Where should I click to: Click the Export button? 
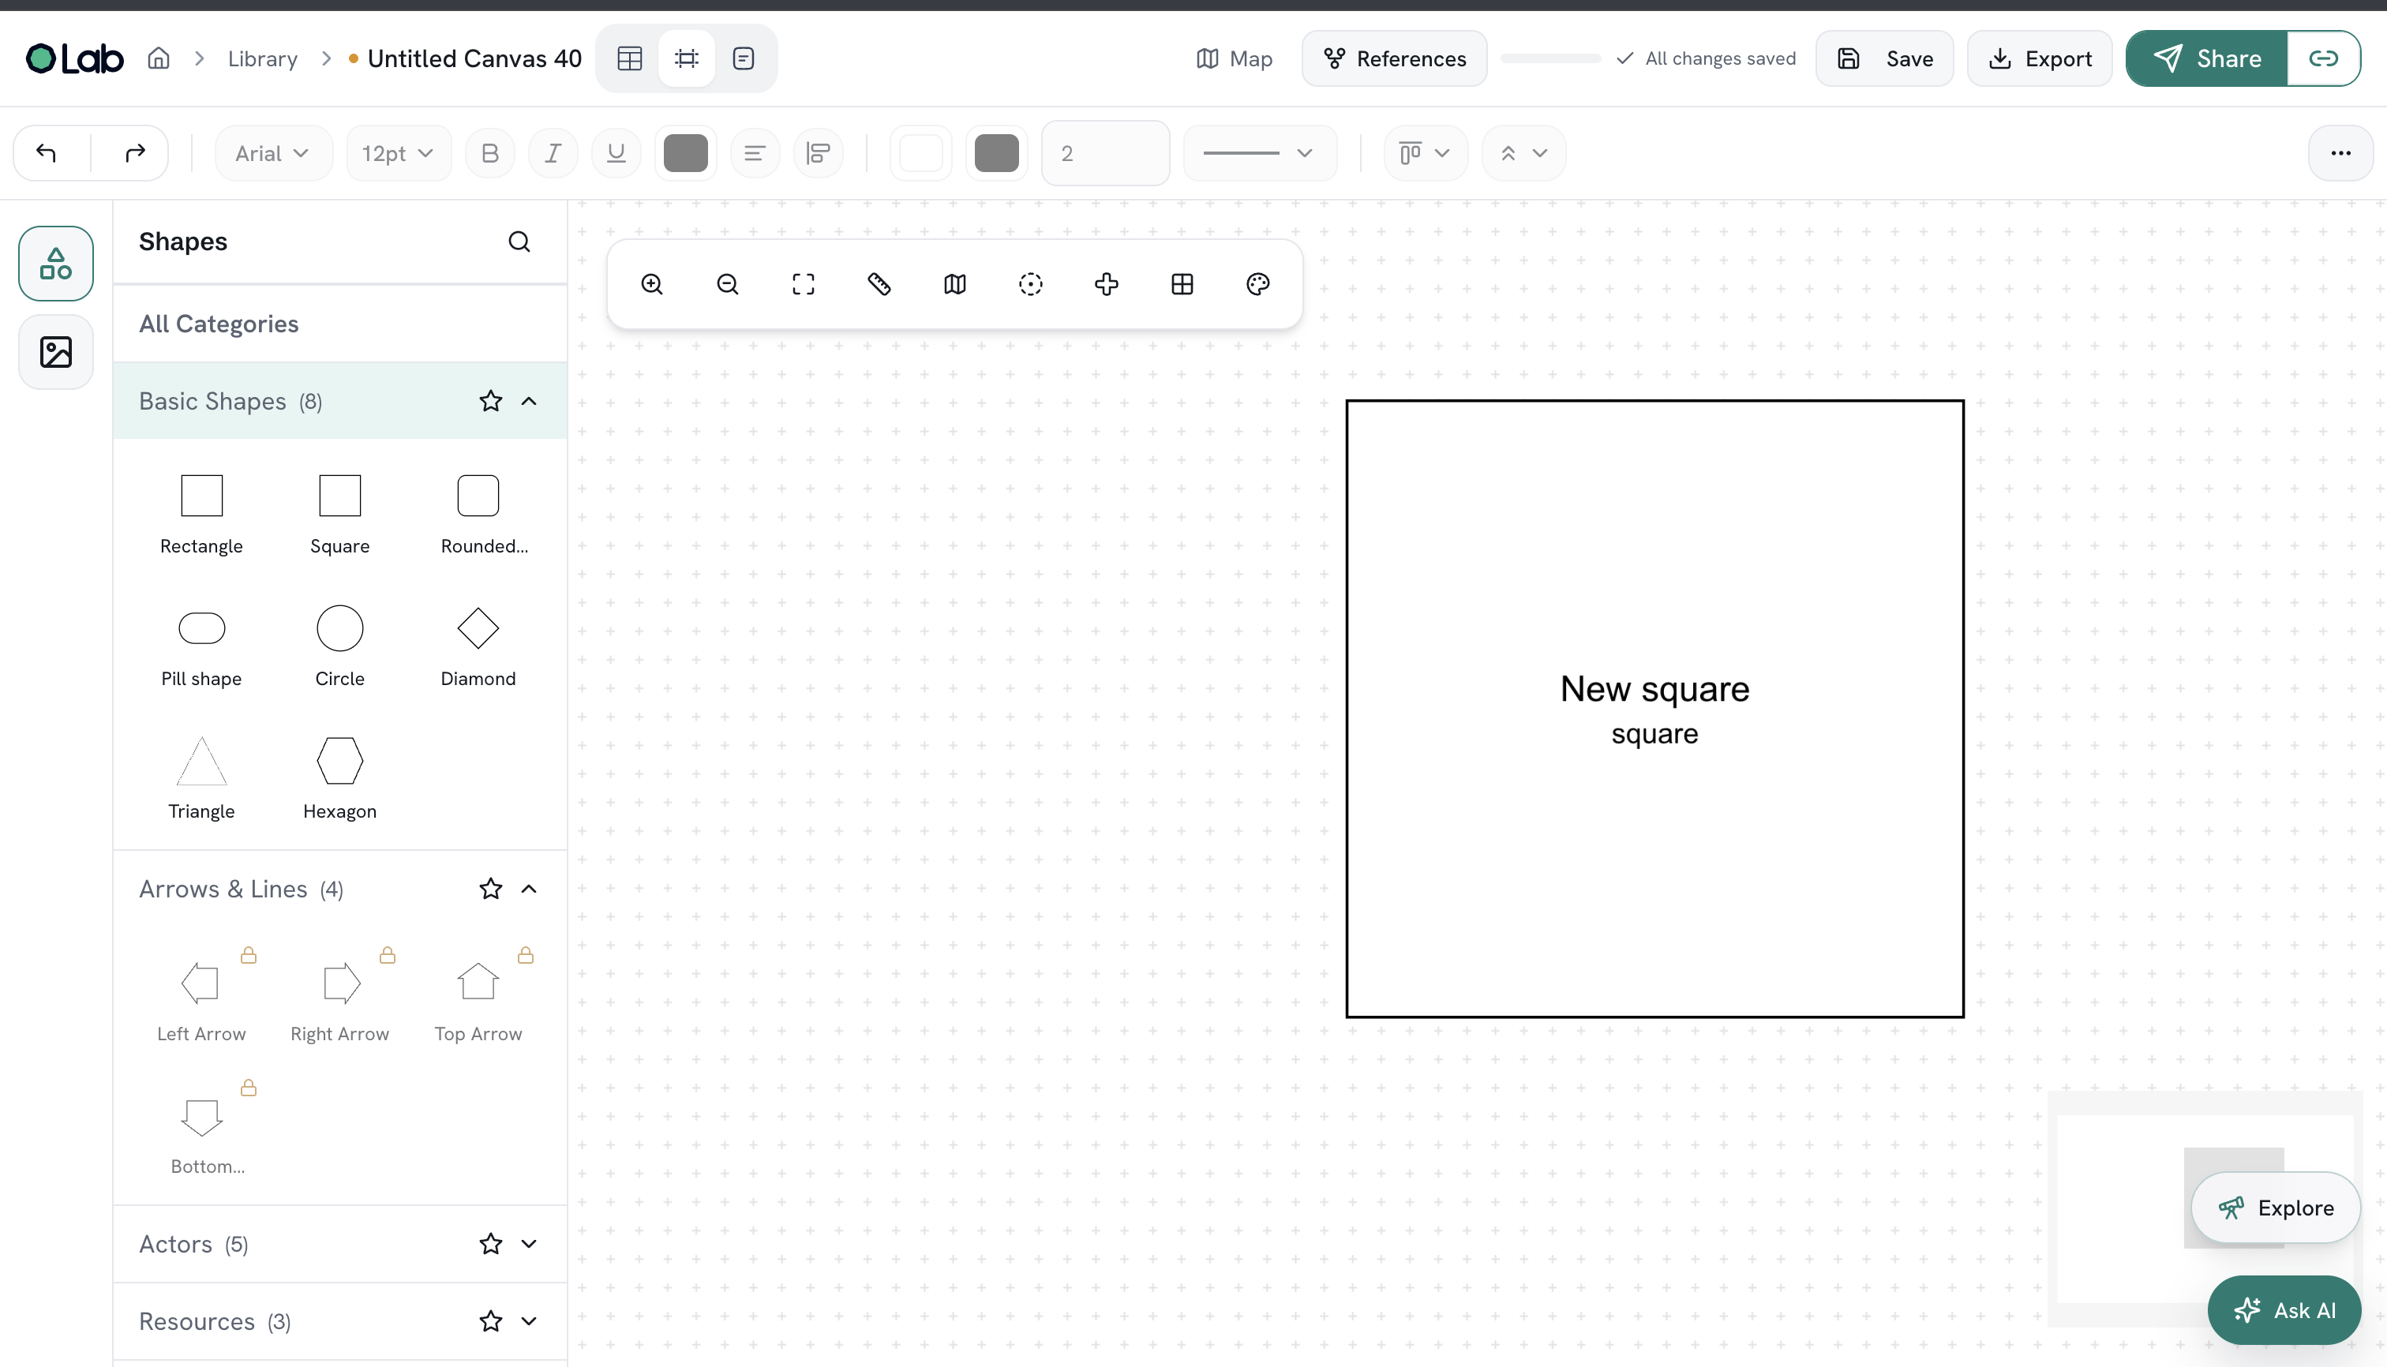click(x=2039, y=58)
